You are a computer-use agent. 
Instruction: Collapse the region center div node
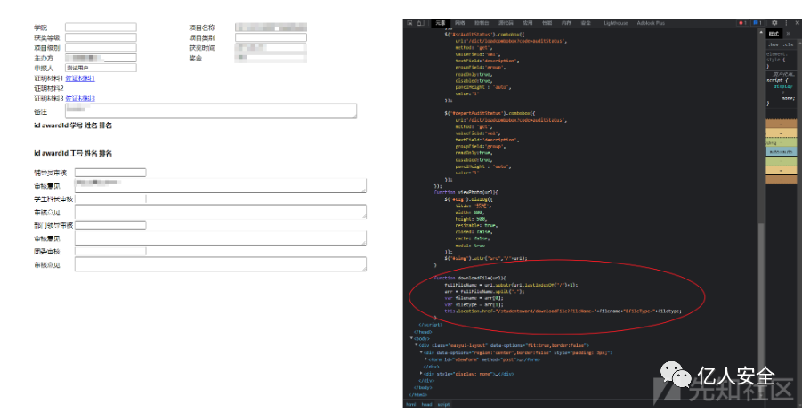(421, 352)
